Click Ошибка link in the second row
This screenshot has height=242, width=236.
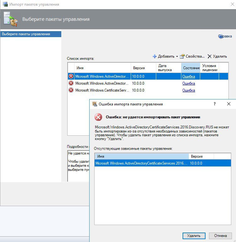coord(189,83)
